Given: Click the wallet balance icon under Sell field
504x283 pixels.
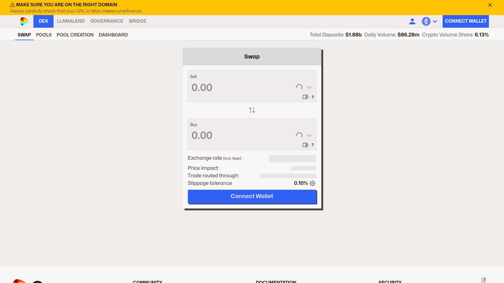Looking at the screenshot, I should pyautogui.click(x=305, y=97).
